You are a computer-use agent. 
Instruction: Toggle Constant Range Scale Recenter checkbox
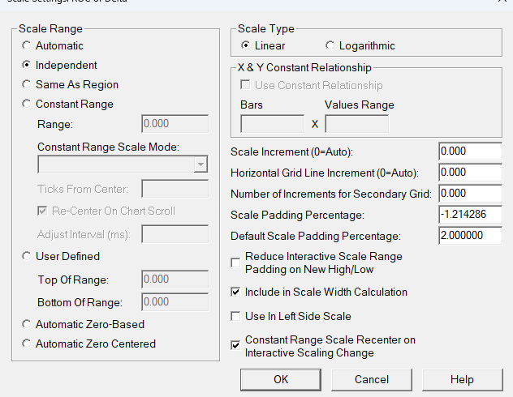pos(236,345)
